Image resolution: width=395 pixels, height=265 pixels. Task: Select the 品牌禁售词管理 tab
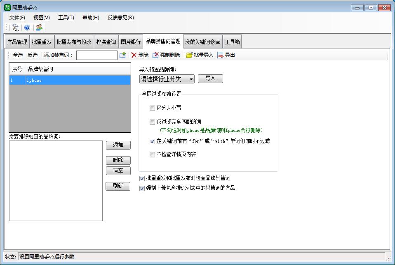163,41
